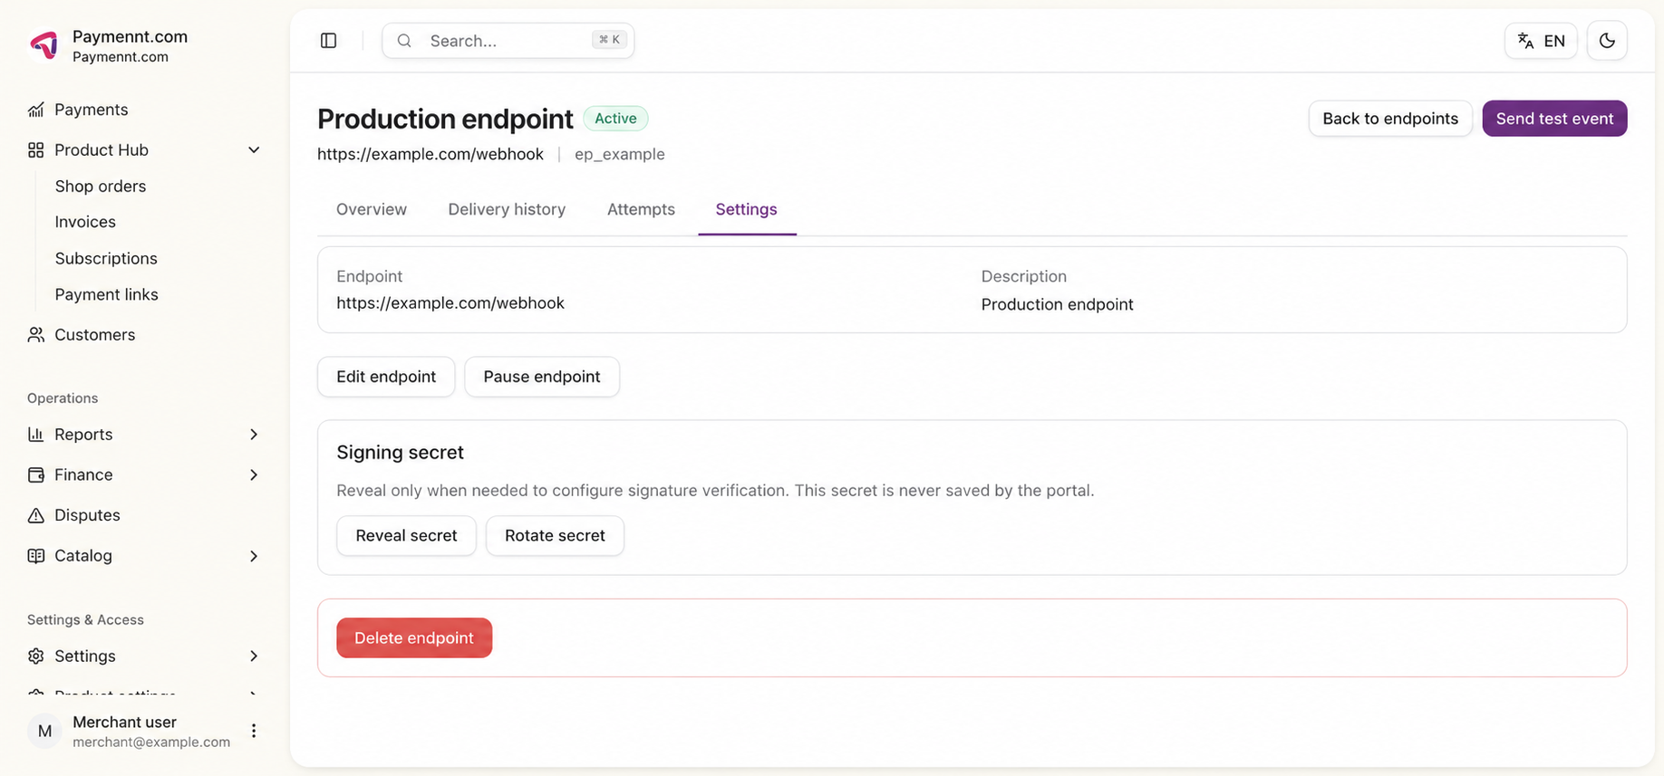This screenshot has height=776, width=1664.
Task: Click the Payments chart icon
Action: pos(36,110)
